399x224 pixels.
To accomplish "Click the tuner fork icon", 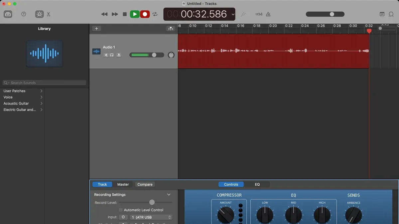I will pos(243,14).
